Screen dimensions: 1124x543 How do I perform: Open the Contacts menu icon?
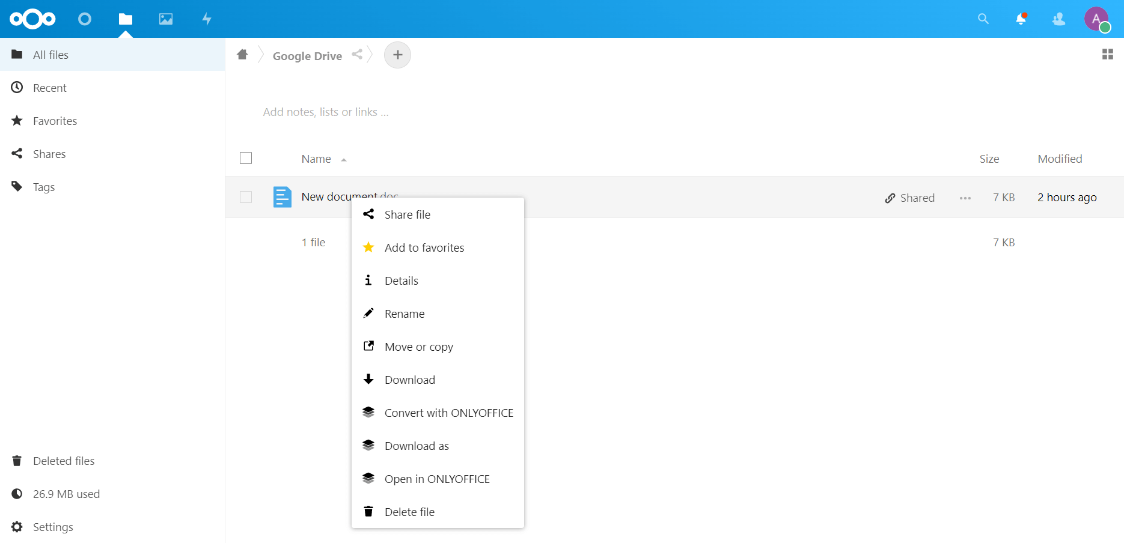coord(1058,19)
